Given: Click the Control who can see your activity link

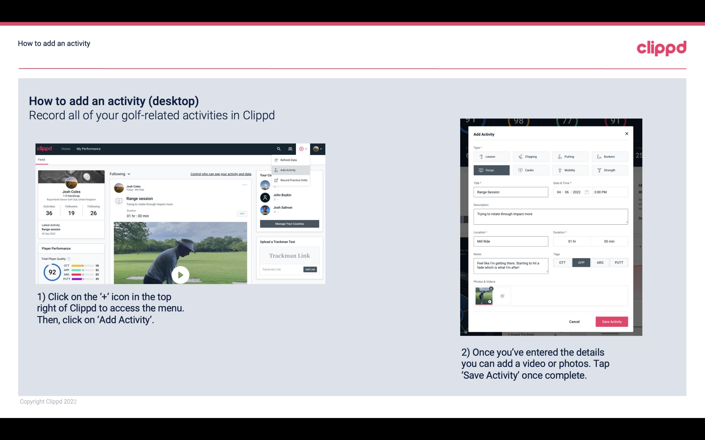Looking at the screenshot, I should pos(221,174).
